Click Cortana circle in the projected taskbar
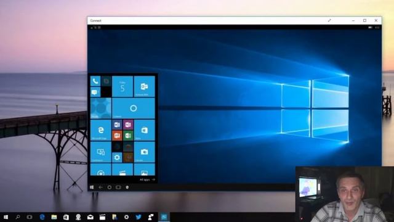Screen dimensions: 394x222 click(110, 187)
